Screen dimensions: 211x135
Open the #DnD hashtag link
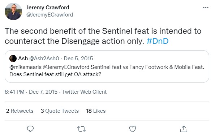[x=158, y=41]
